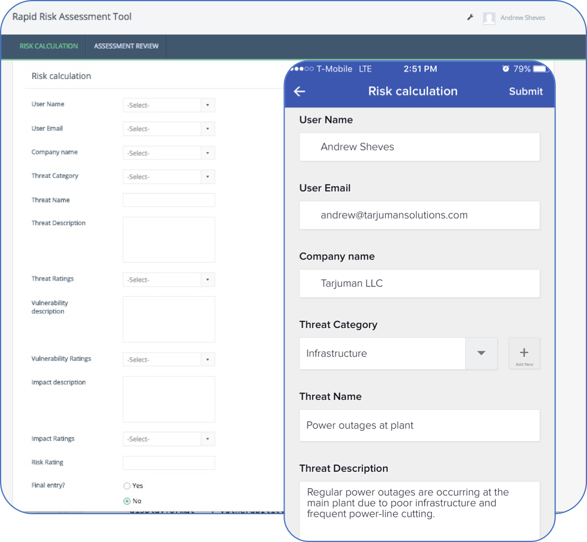
Task: Click the alarm clock icon in the status bar
Action: [x=505, y=68]
